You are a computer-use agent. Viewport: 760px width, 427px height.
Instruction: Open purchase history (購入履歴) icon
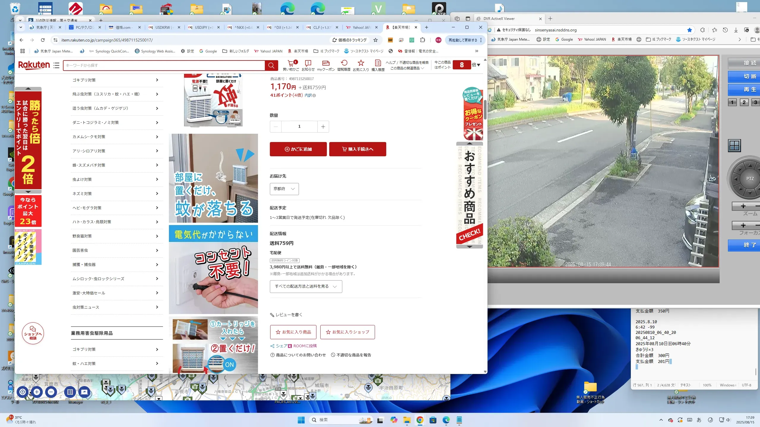(378, 63)
